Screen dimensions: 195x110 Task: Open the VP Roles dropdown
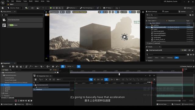108,8
